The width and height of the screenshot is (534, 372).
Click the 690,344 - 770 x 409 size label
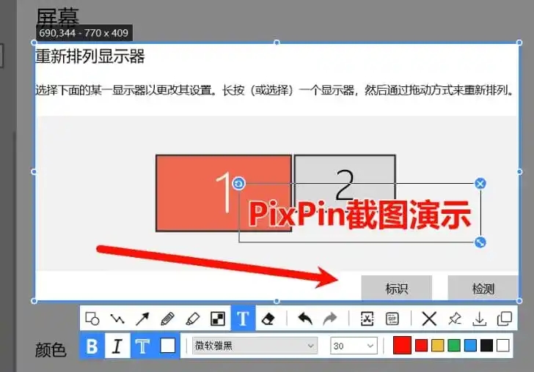[84, 33]
